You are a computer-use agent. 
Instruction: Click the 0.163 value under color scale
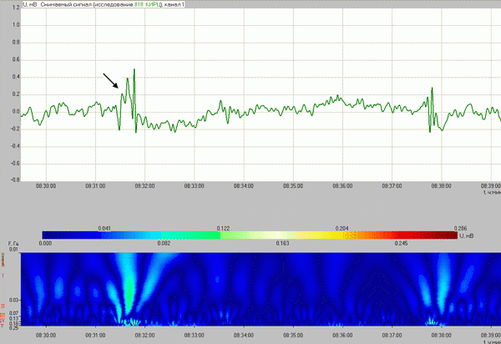tap(282, 243)
